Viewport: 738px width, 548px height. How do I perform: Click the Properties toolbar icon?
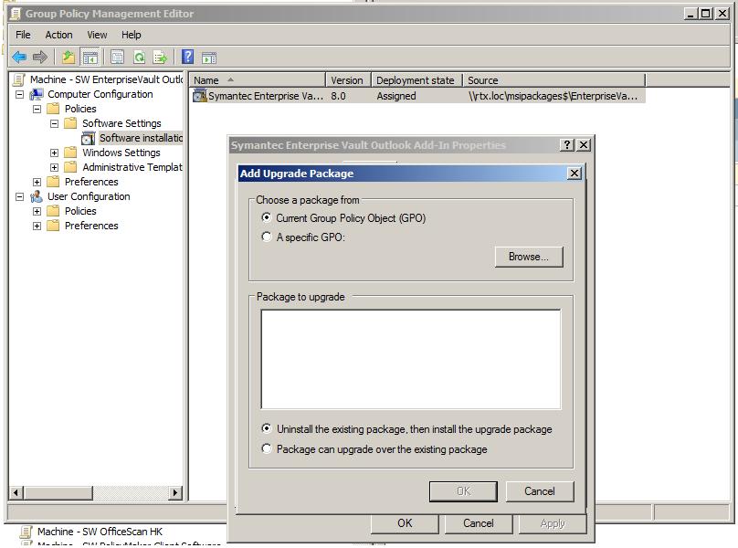tap(117, 58)
